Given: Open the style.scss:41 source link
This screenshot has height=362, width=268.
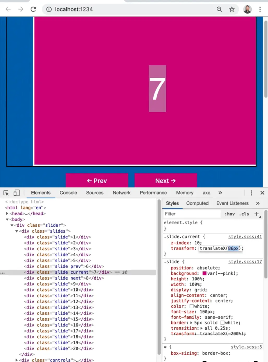Looking at the screenshot, I should click(x=245, y=237).
